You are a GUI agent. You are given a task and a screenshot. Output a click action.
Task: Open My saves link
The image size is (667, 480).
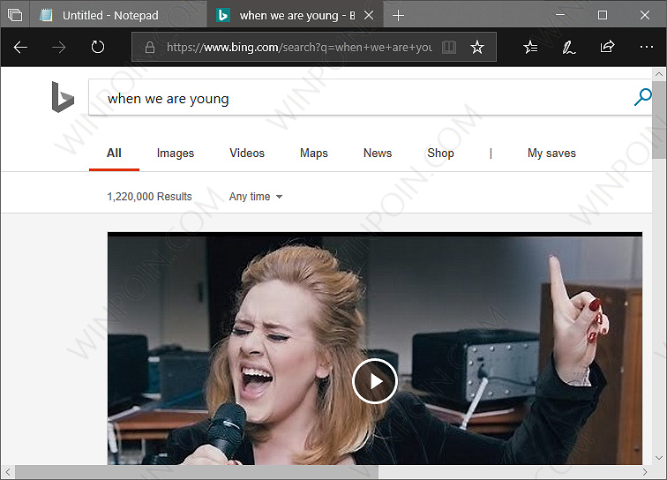click(x=551, y=154)
